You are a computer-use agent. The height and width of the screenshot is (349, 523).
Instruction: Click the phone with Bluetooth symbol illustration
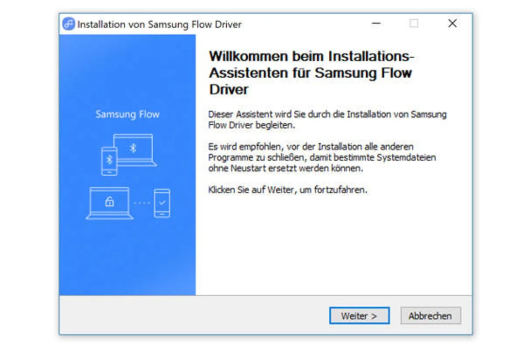click(109, 161)
